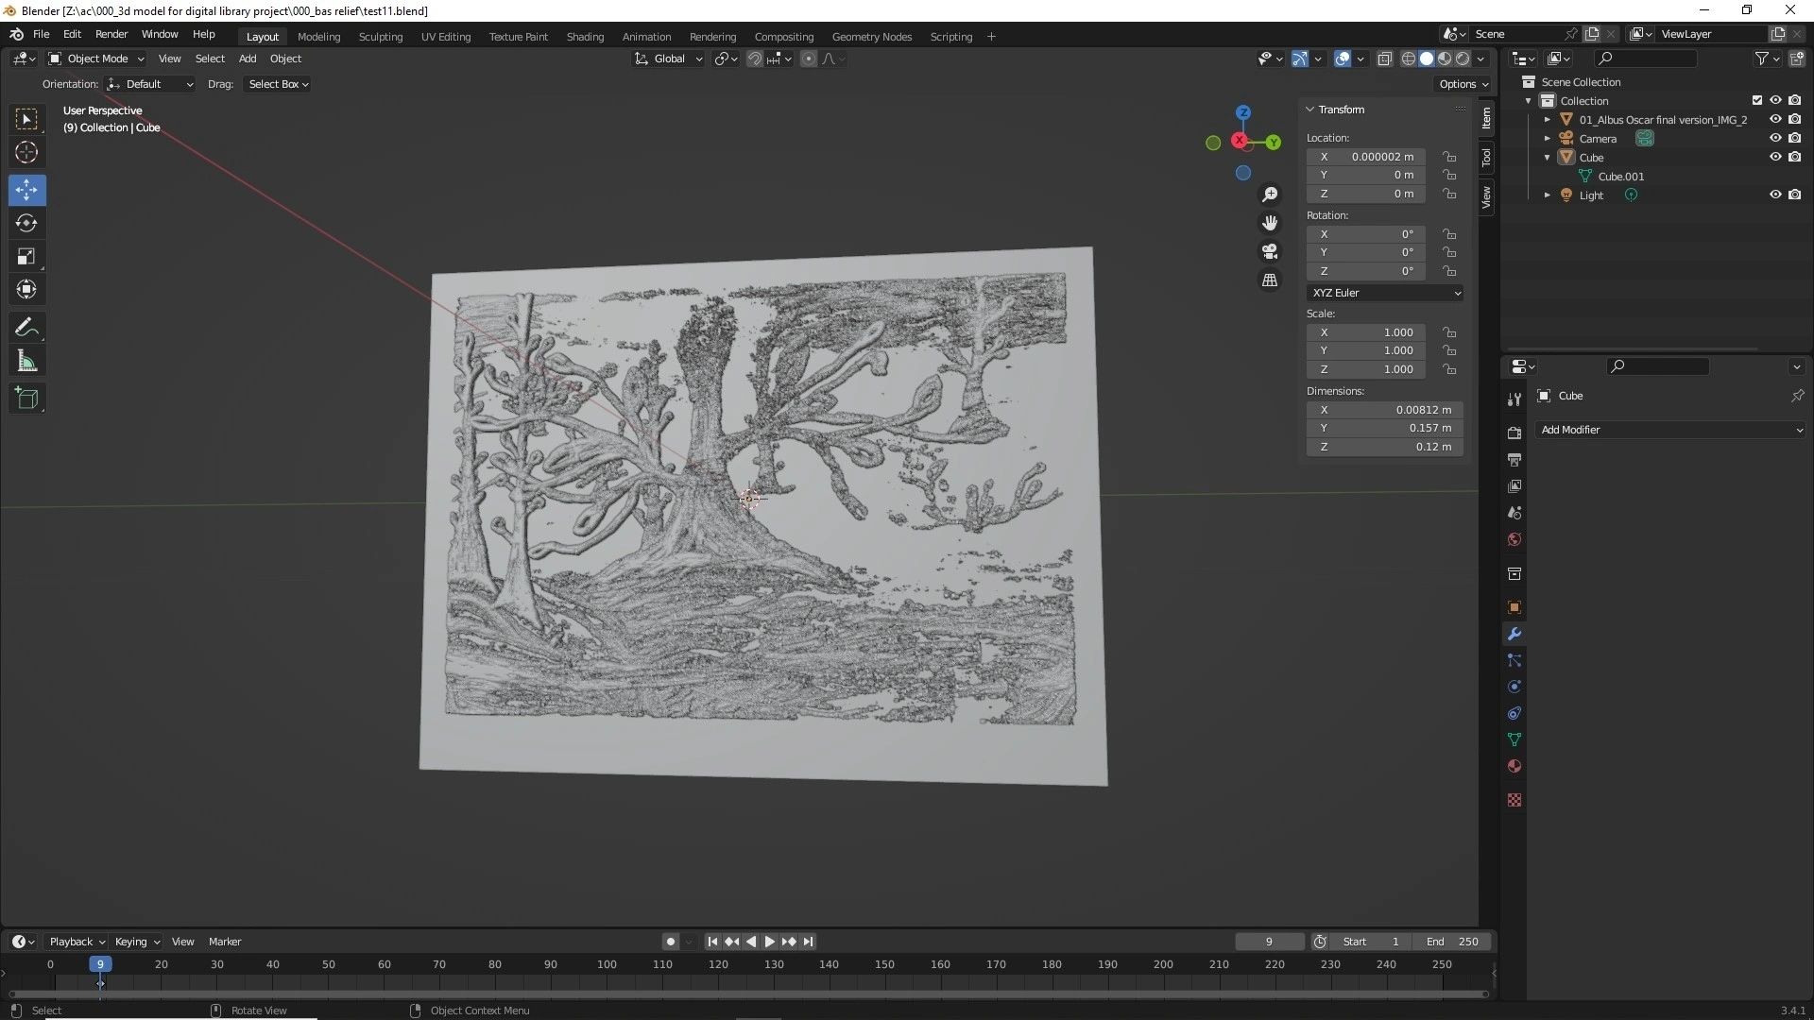Image resolution: width=1814 pixels, height=1020 pixels.
Task: Switch to the Sculpting workspace tab
Action: click(x=381, y=37)
